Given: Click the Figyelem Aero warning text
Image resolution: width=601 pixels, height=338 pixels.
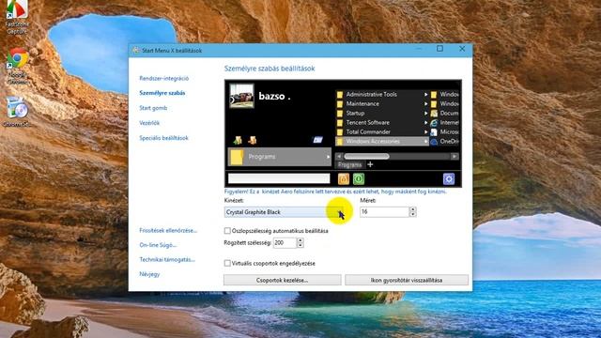Looking at the screenshot, I should (x=335, y=192).
